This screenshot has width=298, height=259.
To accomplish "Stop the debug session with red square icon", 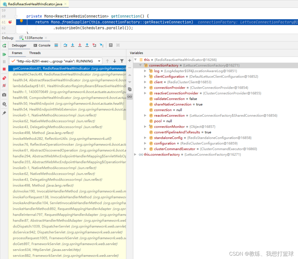I will tap(4, 69).
